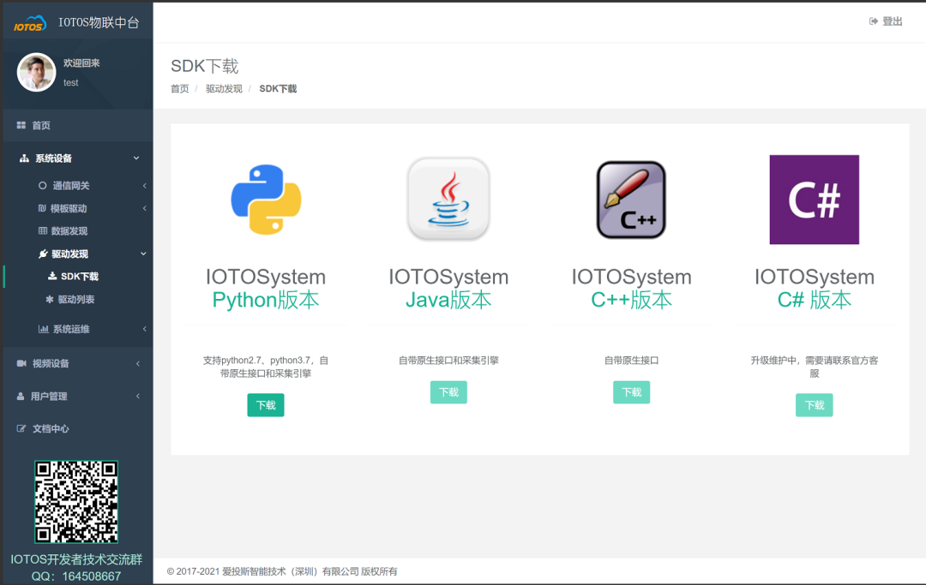
Task: Click the C++ pen logo
Action: tap(631, 200)
